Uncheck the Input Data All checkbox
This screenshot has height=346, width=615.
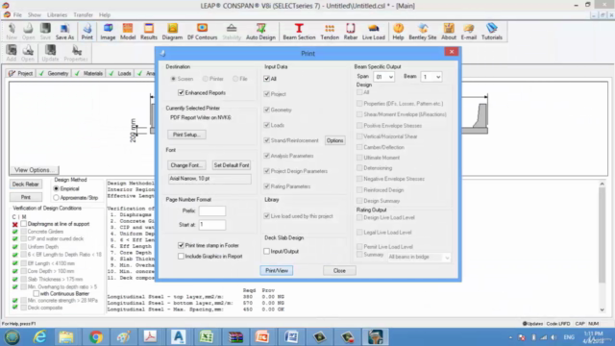[x=267, y=79]
